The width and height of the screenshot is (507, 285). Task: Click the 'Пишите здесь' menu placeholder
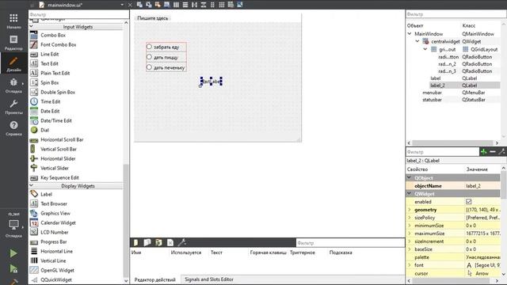pyautogui.click(x=153, y=18)
